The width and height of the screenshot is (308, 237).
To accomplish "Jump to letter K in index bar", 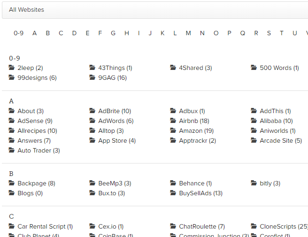I will click(162, 33).
